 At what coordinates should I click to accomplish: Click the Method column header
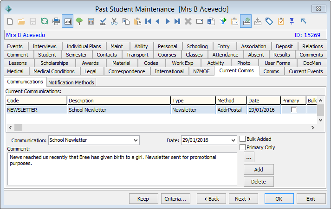(231, 101)
